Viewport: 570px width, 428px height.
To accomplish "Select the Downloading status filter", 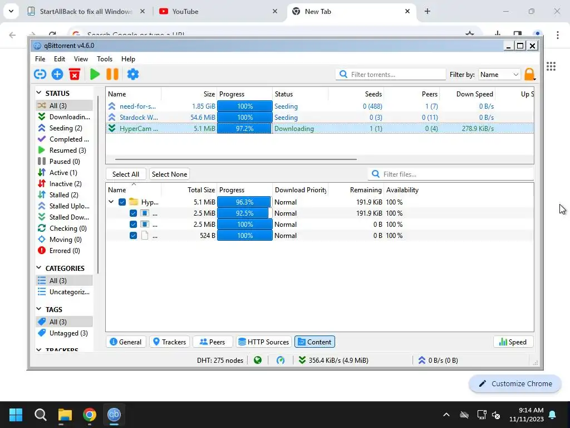I will pyautogui.click(x=64, y=117).
